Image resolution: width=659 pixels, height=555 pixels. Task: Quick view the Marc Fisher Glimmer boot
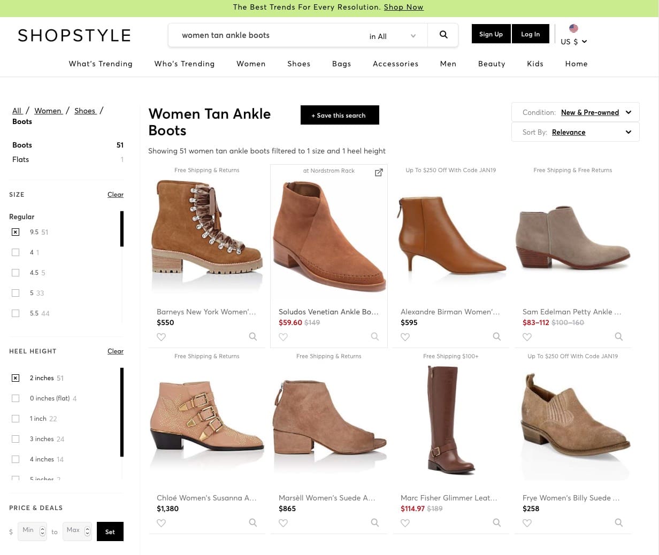[x=497, y=522]
